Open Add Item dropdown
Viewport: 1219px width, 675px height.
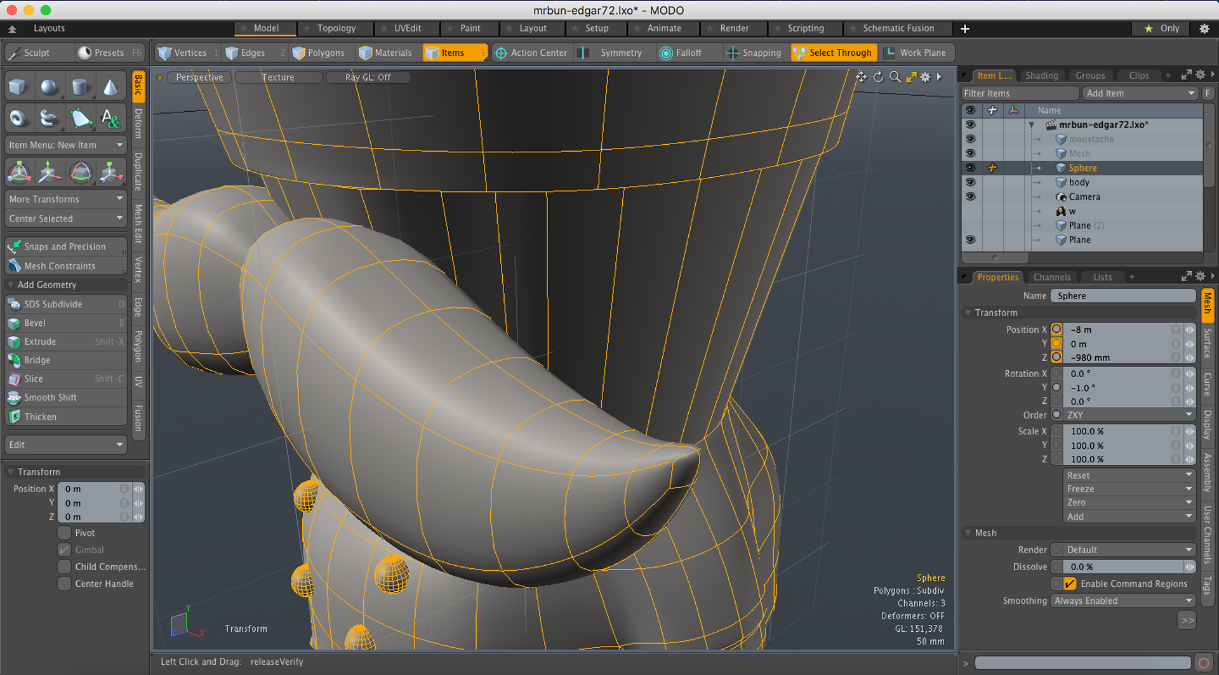[1140, 93]
